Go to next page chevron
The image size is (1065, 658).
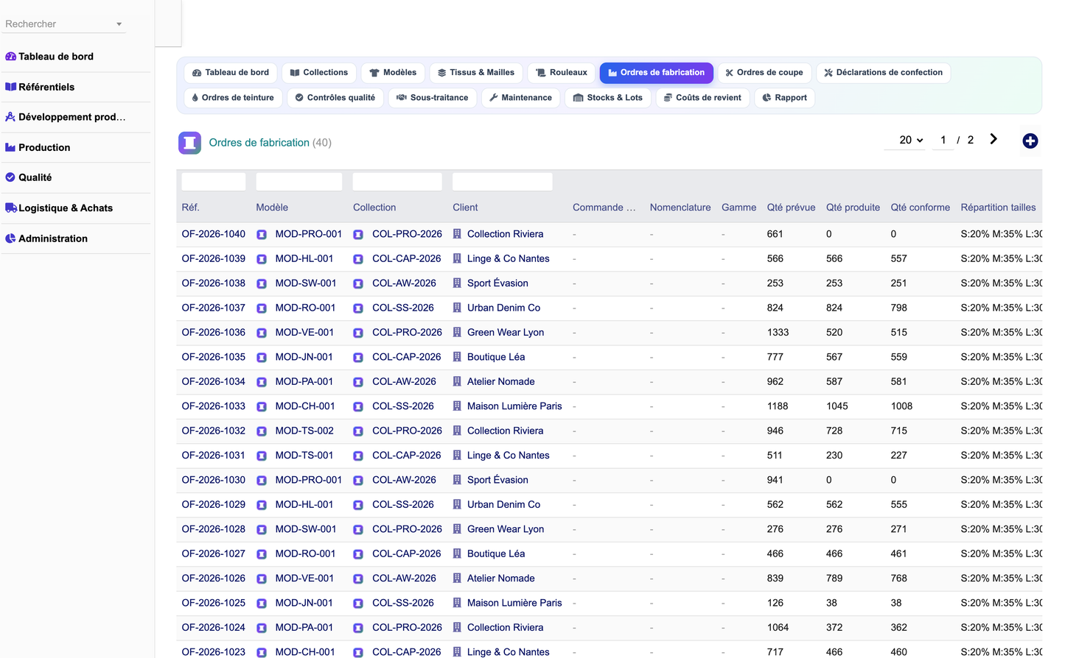tap(994, 139)
